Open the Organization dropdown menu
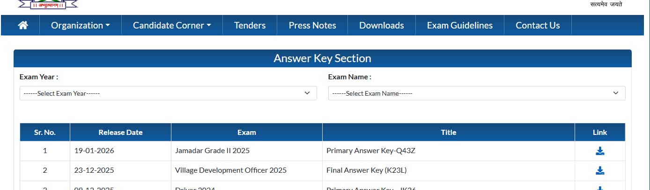Viewport: 650px width, 190px height. point(81,25)
